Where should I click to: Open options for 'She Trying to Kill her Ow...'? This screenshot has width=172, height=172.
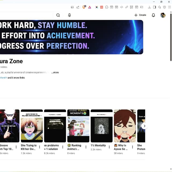click(x=40, y=147)
